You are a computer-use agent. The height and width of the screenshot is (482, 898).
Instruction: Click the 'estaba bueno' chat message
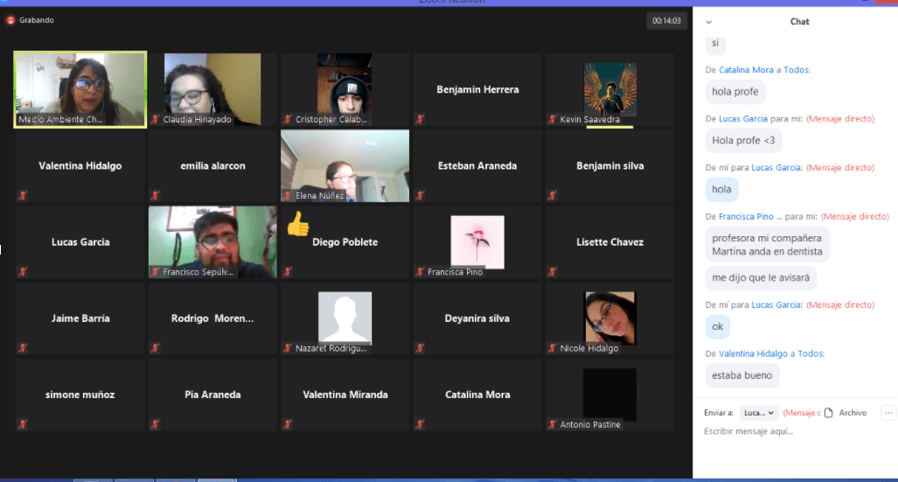742,375
